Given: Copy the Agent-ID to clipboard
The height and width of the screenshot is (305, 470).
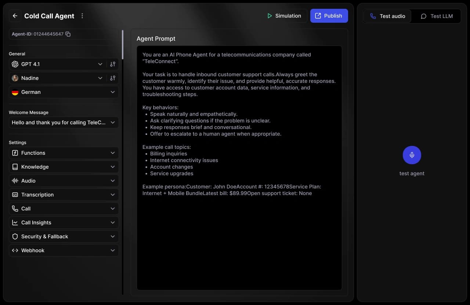Looking at the screenshot, I should [68, 34].
